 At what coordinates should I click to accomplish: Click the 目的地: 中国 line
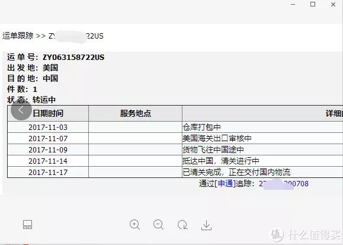[x=33, y=78]
